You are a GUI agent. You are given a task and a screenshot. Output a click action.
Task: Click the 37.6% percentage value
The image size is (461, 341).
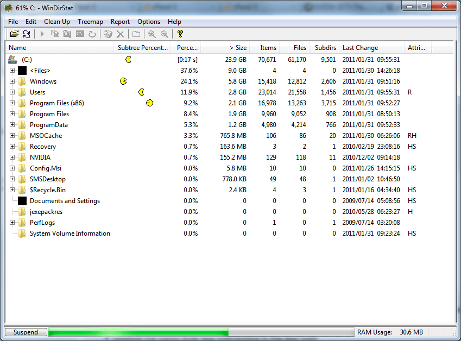pyautogui.click(x=189, y=71)
